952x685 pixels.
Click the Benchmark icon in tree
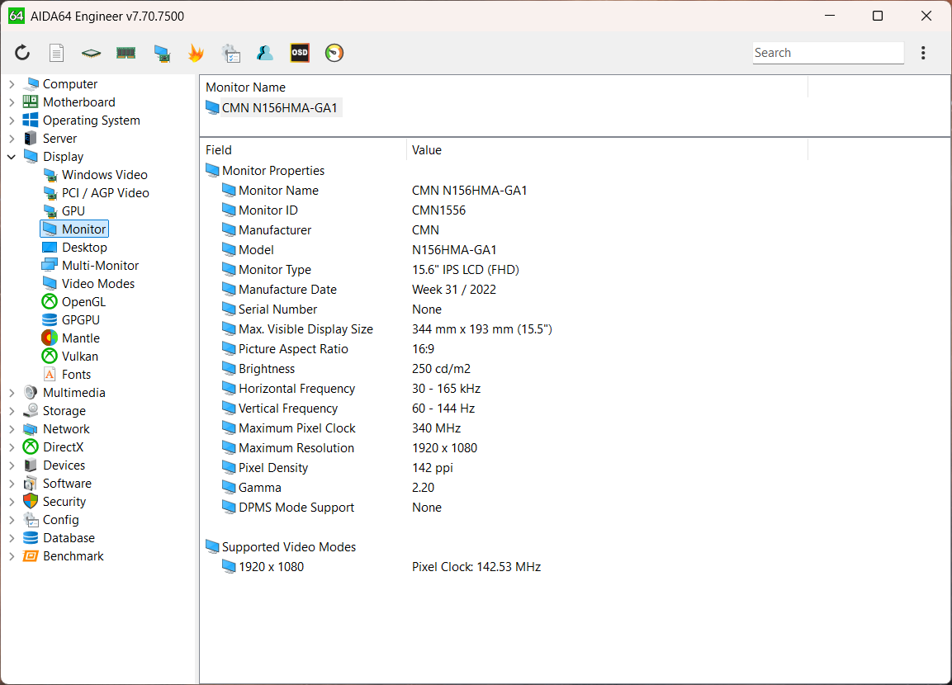pos(31,556)
